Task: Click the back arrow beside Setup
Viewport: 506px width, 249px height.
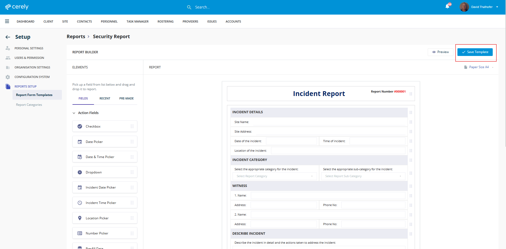Action: [8, 37]
